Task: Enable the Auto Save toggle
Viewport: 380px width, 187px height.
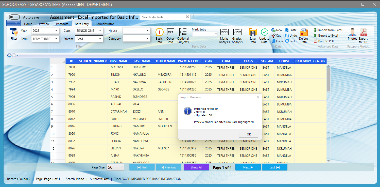Action: tap(14, 17)
